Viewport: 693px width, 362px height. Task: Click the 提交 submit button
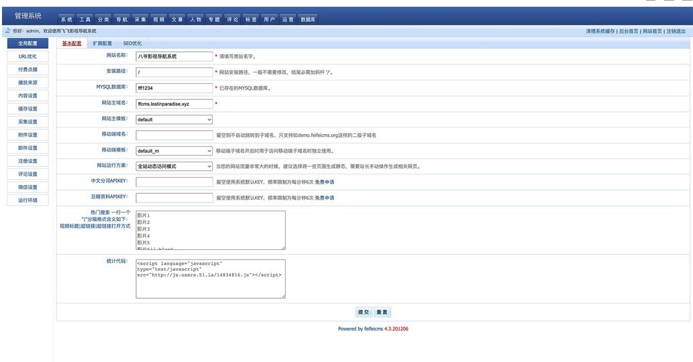point(364,312)
